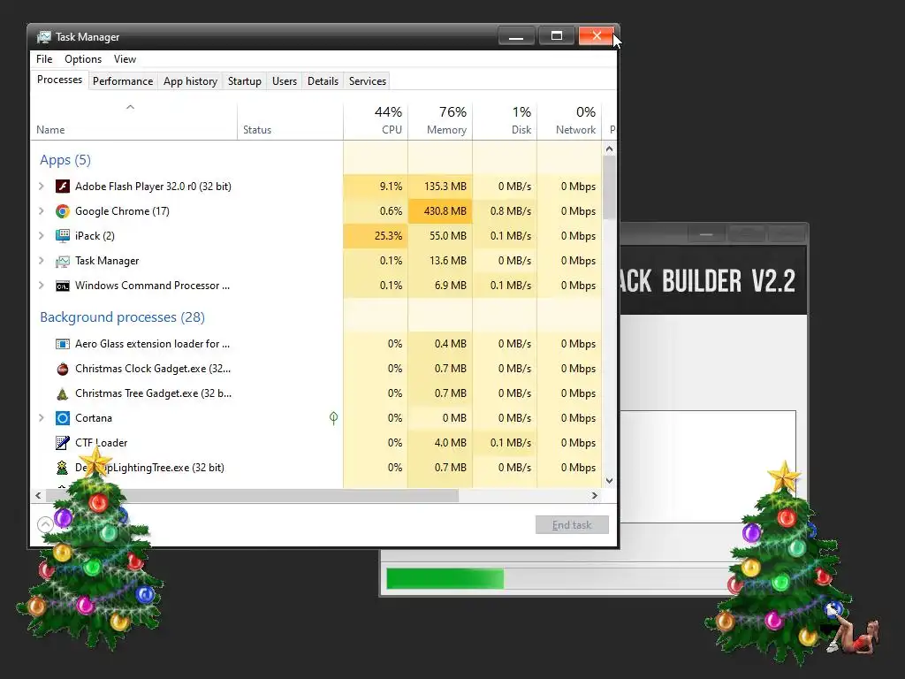The image size is (905, 679).
Task: Click the Fewer details chevron button
Action: (x=45, y=524)
